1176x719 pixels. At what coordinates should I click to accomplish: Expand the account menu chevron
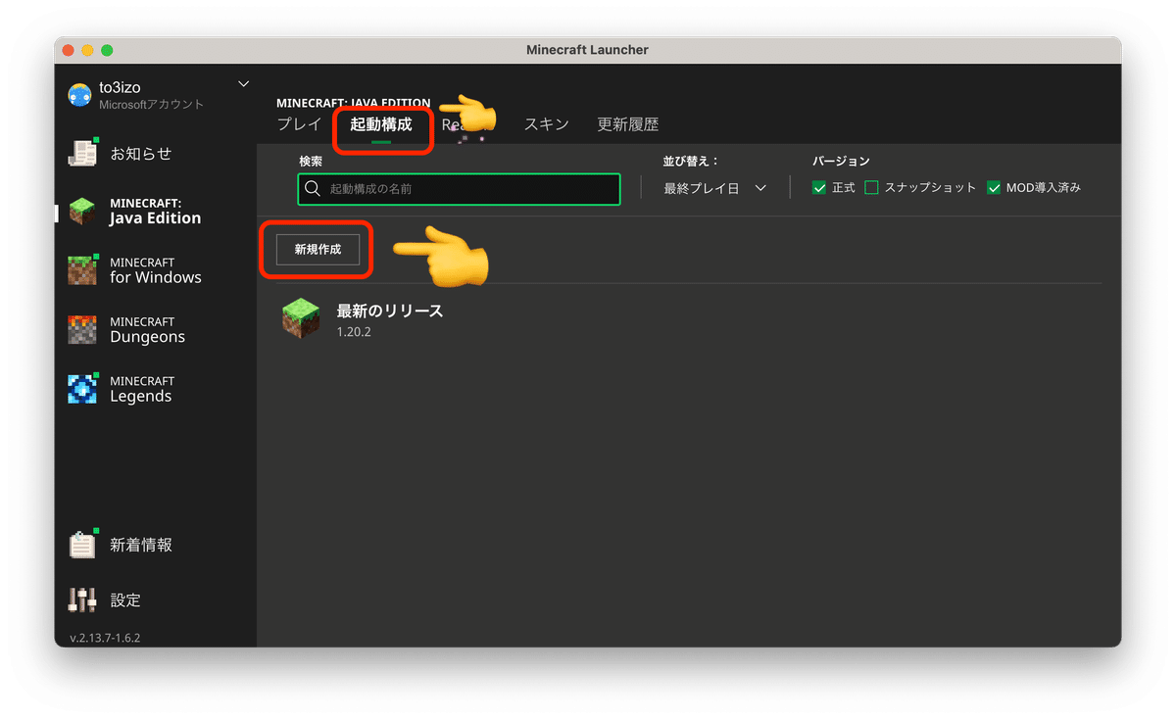[244, 83]
